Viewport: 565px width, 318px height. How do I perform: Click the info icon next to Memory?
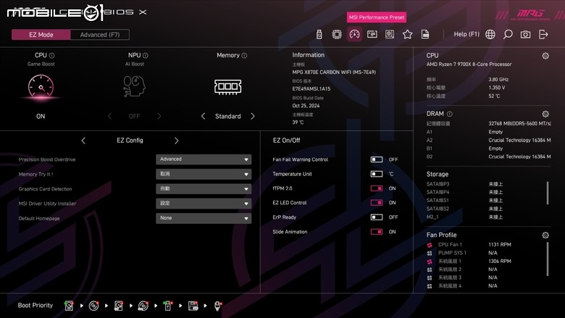244,56
